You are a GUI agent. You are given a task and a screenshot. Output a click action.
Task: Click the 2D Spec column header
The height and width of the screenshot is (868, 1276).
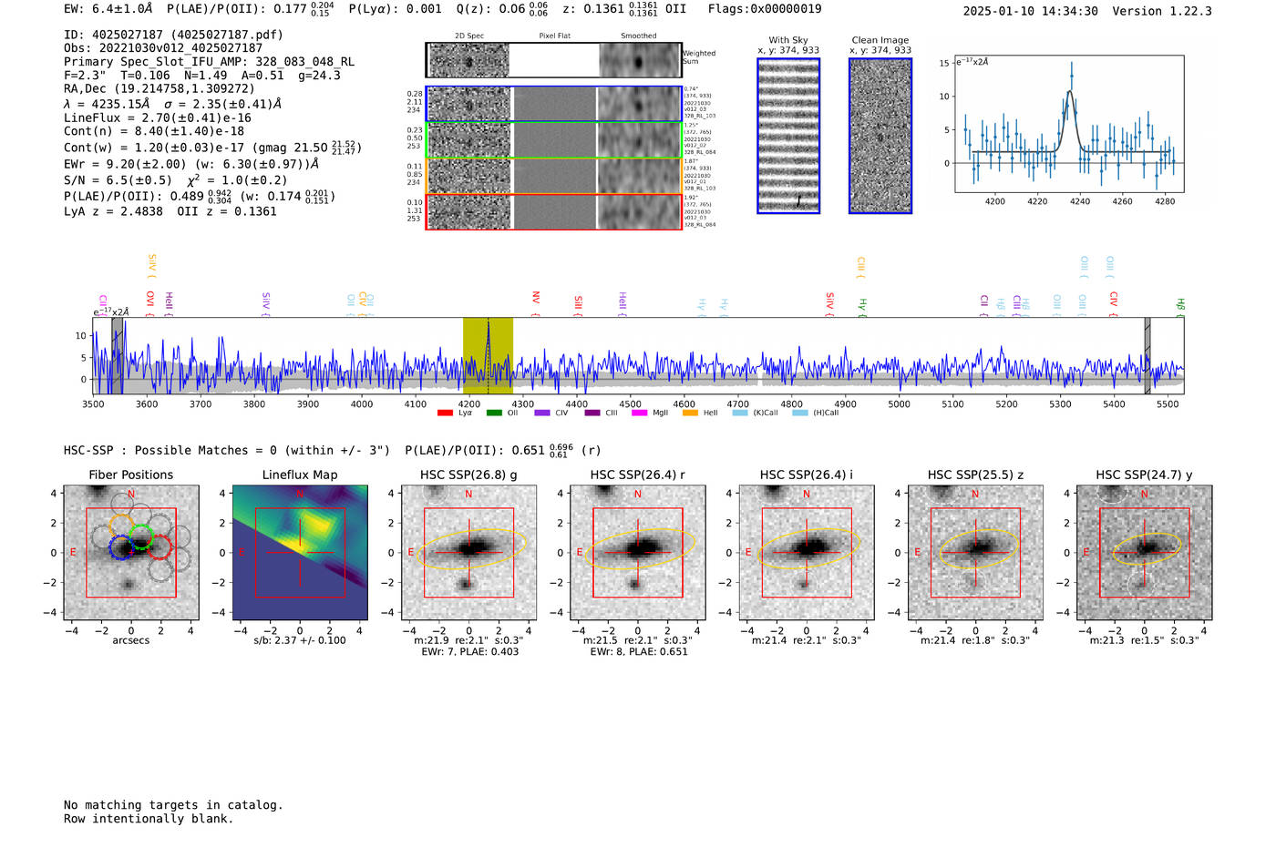pyautogui.click(x=469, y=36)
